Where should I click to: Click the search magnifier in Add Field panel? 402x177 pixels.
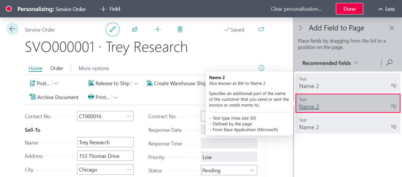click(389, 63)
